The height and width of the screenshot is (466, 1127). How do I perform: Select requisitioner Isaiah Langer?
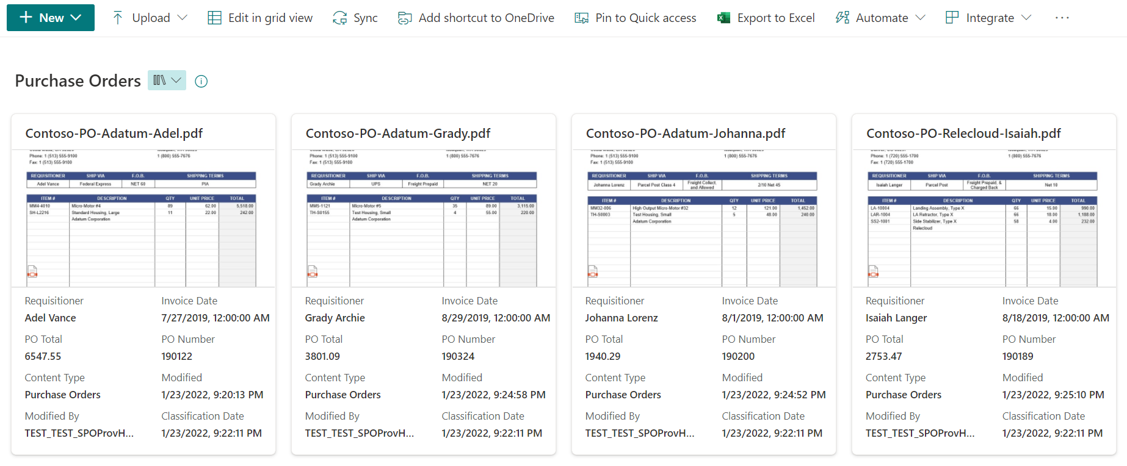[896, 318]
